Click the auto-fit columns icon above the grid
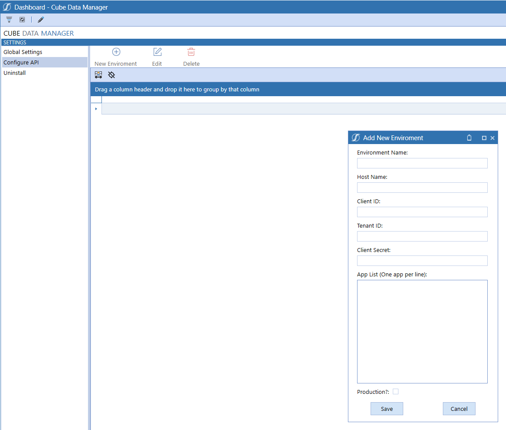 [x=98, y=74]
